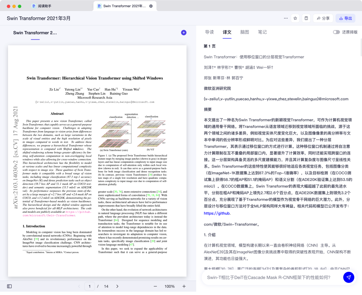Click the 1. 介绍 heading
The width and height of the screenshot is (362, 295).
[x=209, y=235]
